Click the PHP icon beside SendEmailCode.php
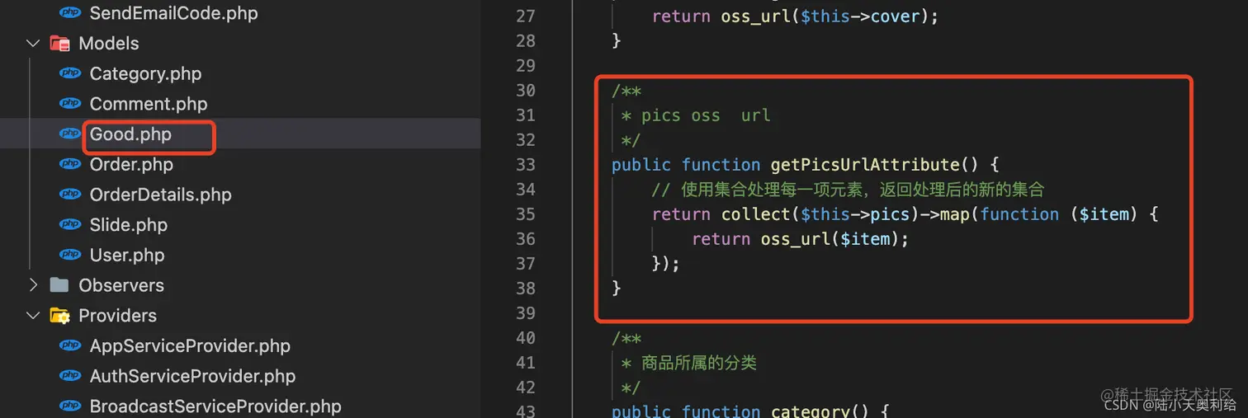The height and width of the screenshot is (418, 1248). 70,13
